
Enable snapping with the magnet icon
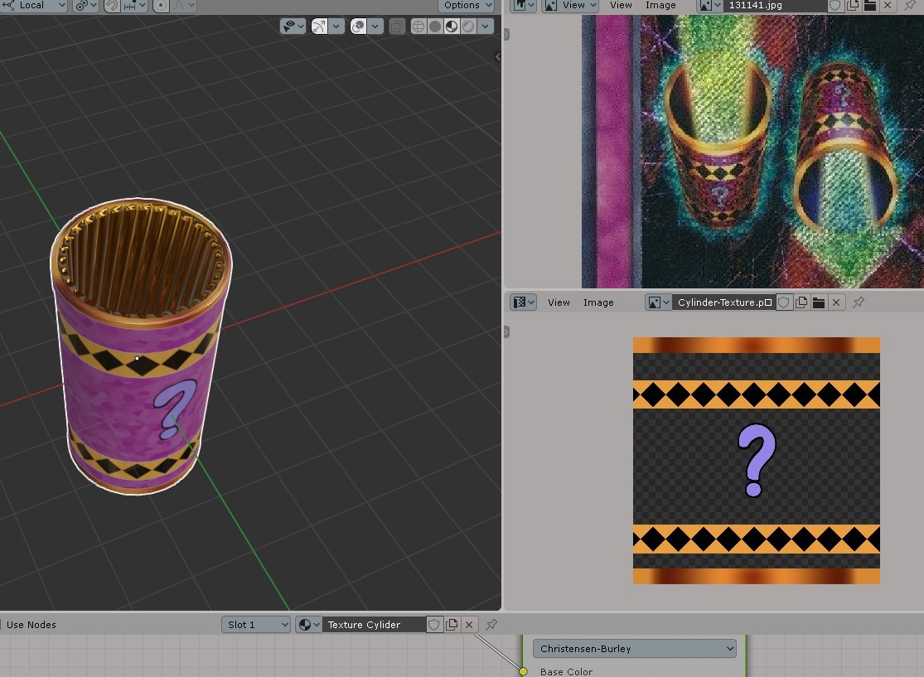tap(110, 6)
